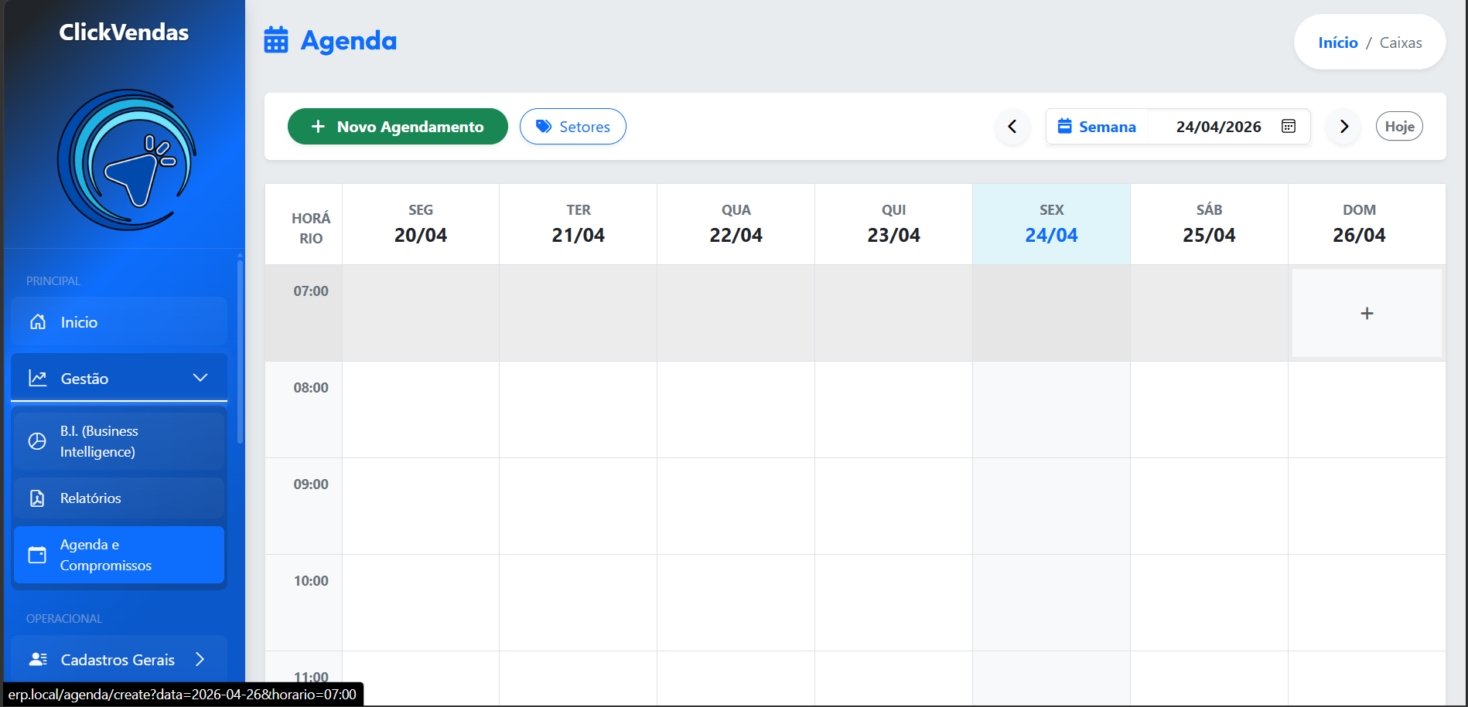Click the 07:00 time label

tap(311, 291)
